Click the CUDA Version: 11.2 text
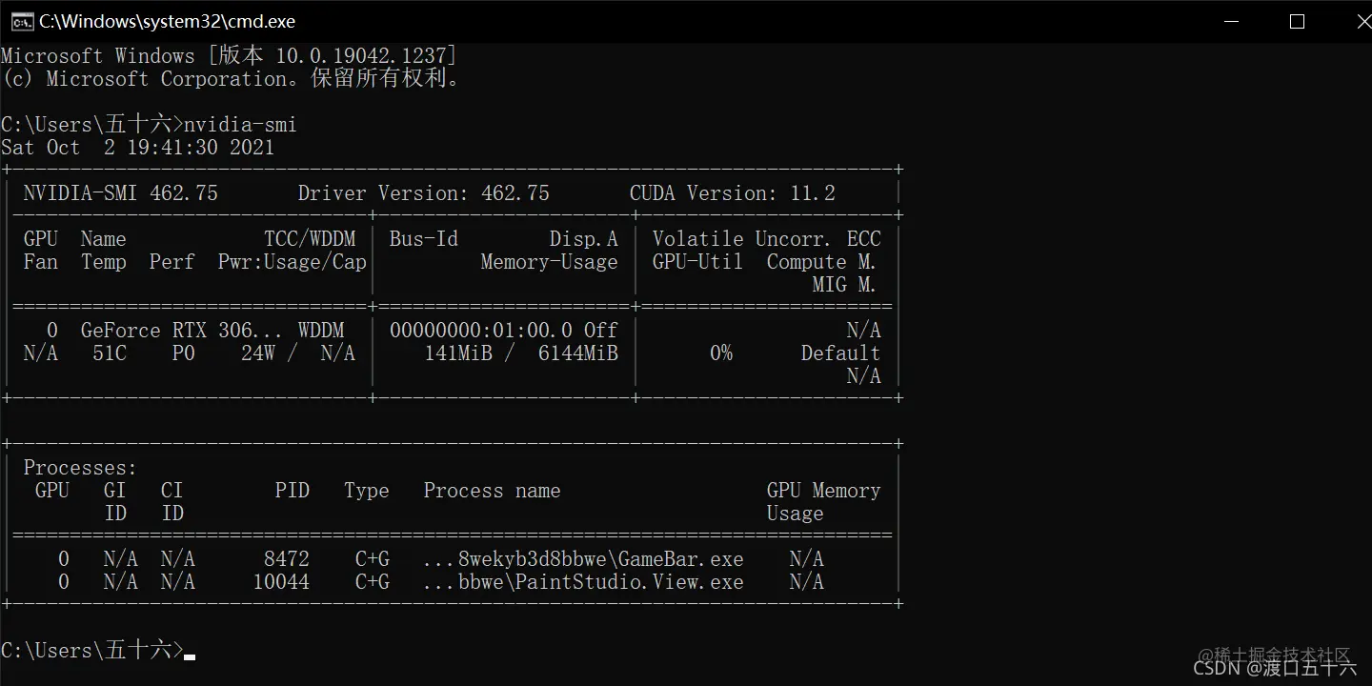The width and height of the screenshot is (1372, 686). [x=733, y=193]
